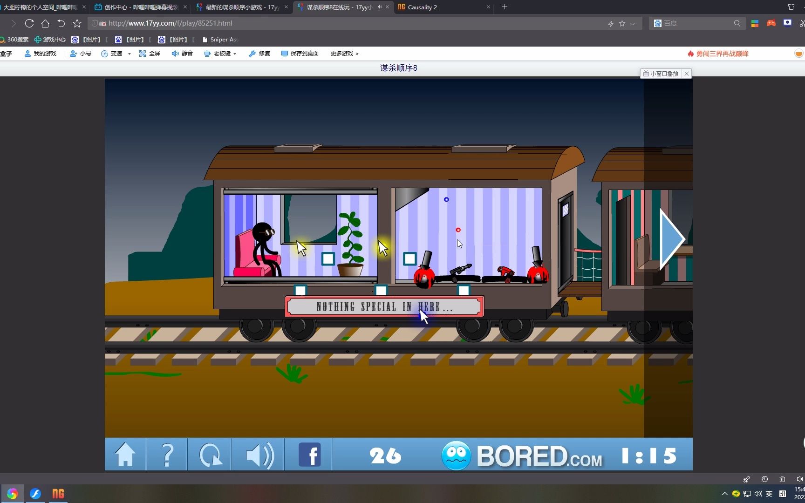
Task: Open a new browser tab
Action: coord(505,7)
